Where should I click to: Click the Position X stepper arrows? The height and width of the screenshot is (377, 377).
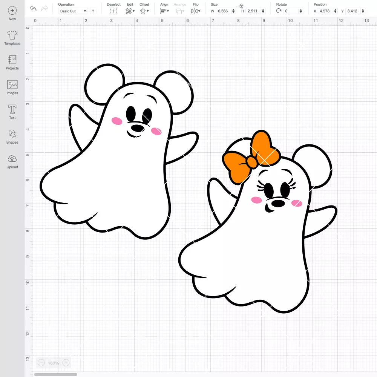click(335, 11)
